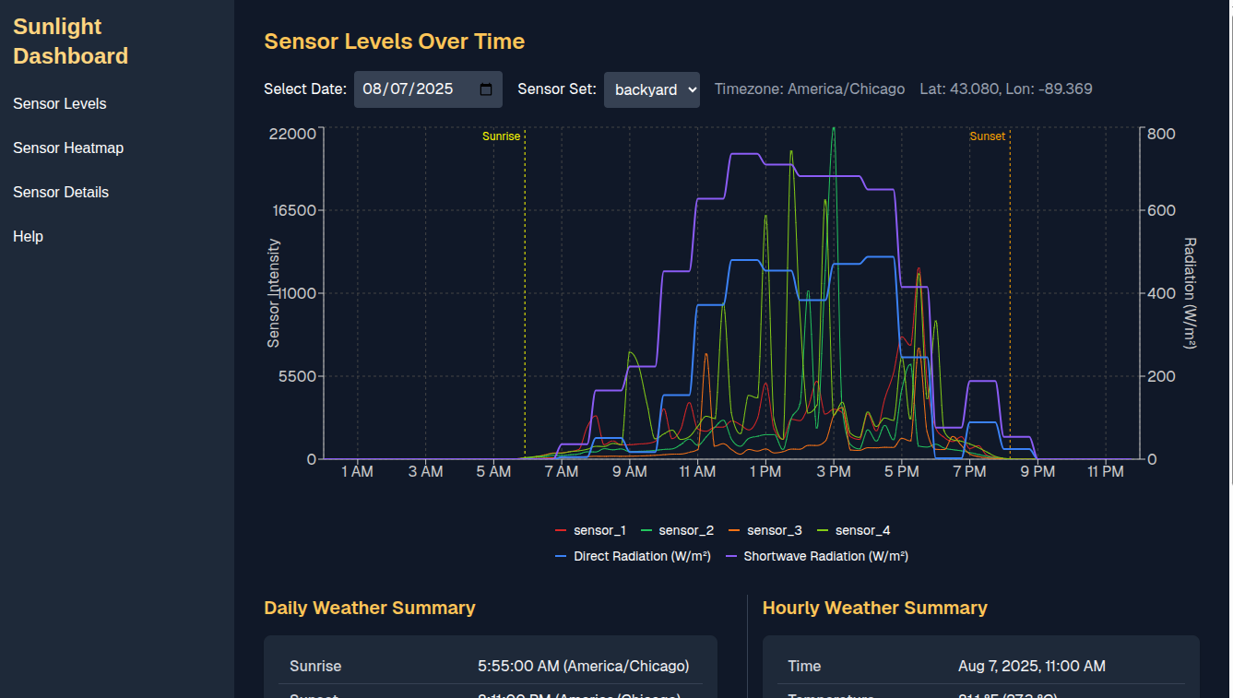Click the Timezone: America/Chicago text
This screenshot has width=1233, height=698.
(810, 89)
